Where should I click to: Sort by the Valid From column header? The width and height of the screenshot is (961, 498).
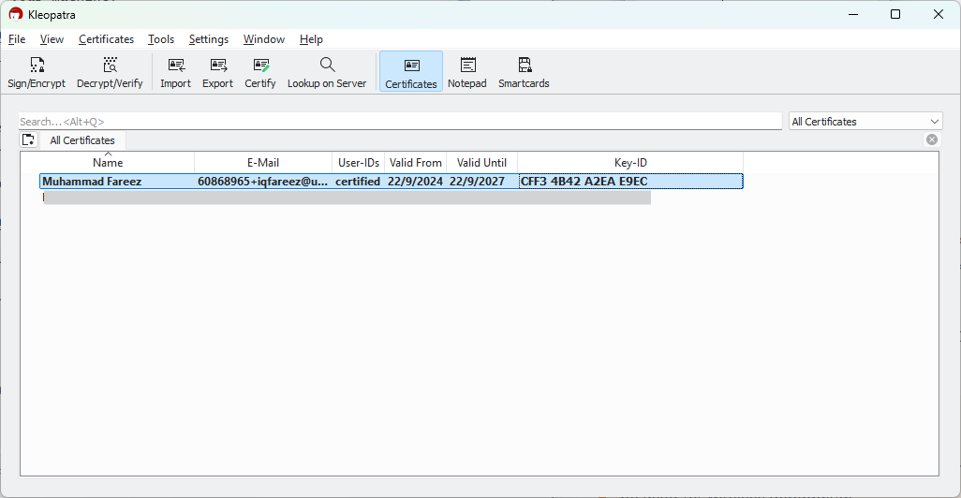click(416, 162)
